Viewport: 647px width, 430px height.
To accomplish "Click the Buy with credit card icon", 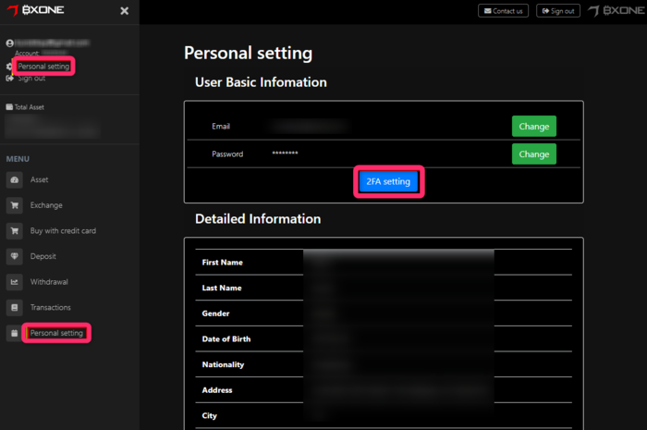I will (15, 231).
